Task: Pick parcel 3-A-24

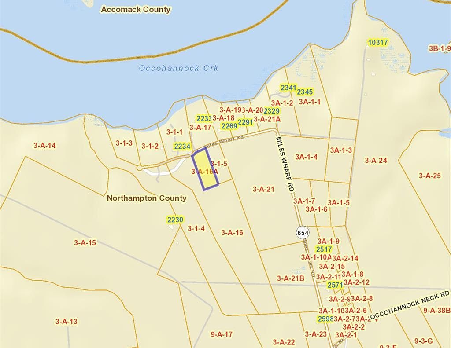Action: pos(376,161)
